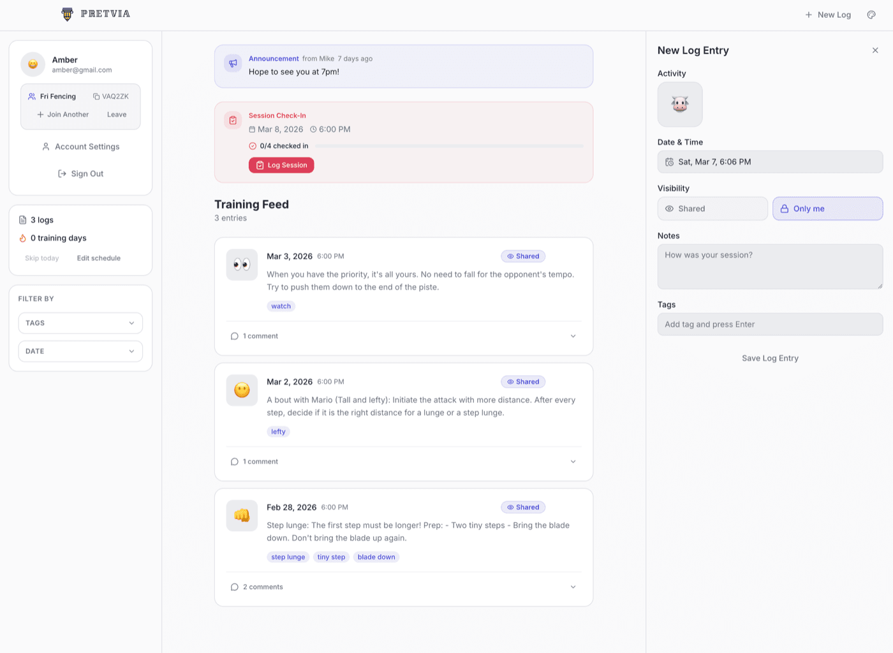The height and width of the screenshot is (653, 893).
Task: Select Only me visibility
Action: tap(827, 209)
